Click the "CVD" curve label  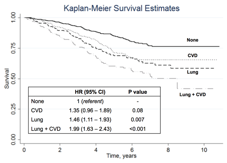192,55
